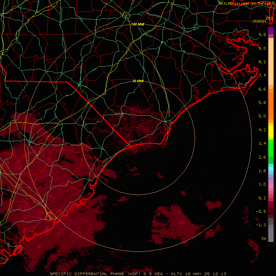This screenshot has width=276, height=276.
Task: Click the 9.0 value on the color scale
Action: point(262,48)
